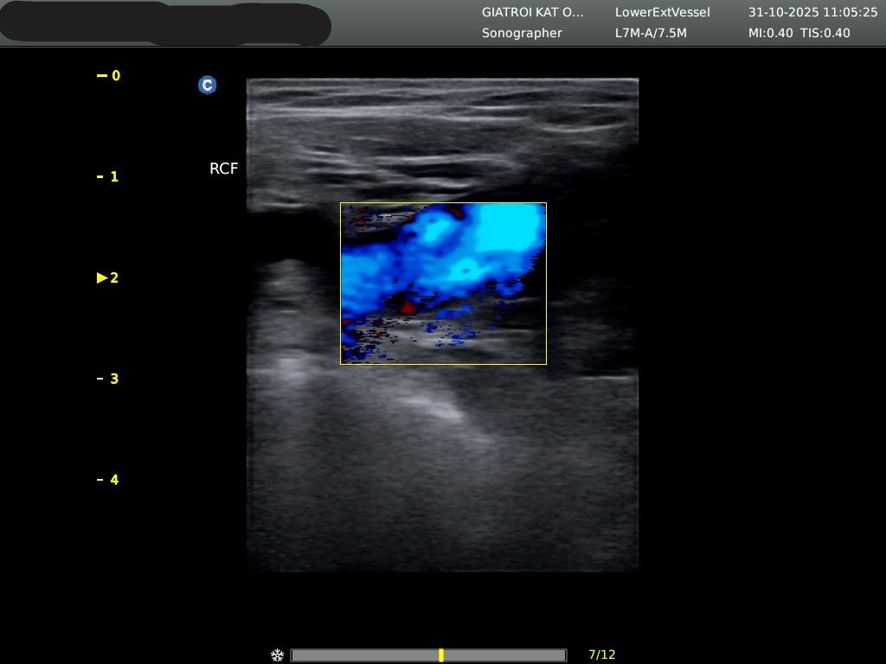Screen dimensions: 886x664
Task: Click the Sonographer label in header
Action: click(x=522, y=33)
